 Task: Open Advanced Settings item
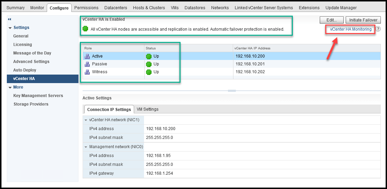pyautogui.click(x=31, y=62)
